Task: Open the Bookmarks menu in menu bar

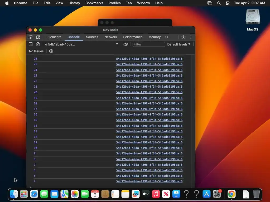Action: [94, 3]
